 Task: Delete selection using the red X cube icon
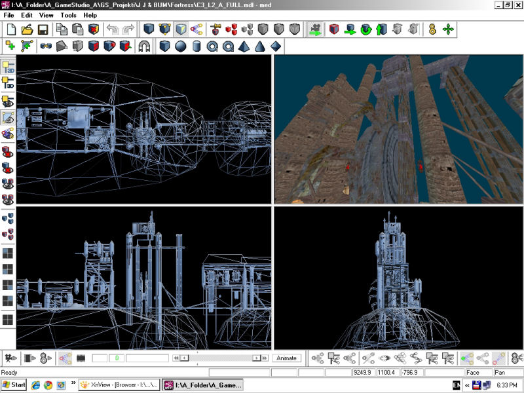(94, 29)
